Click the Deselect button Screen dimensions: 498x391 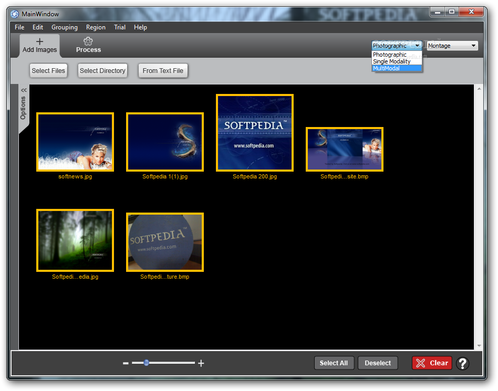click(x=378, y=363)
